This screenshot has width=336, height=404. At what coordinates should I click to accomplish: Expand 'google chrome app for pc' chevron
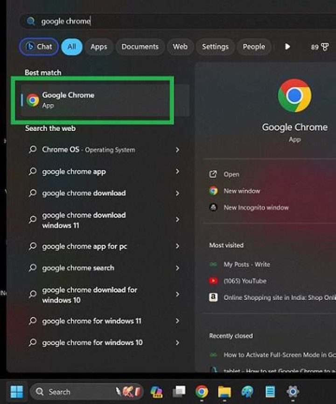(177, 246)
